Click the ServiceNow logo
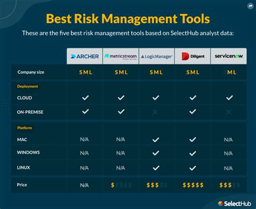256x209 pixels. [228, 56]
